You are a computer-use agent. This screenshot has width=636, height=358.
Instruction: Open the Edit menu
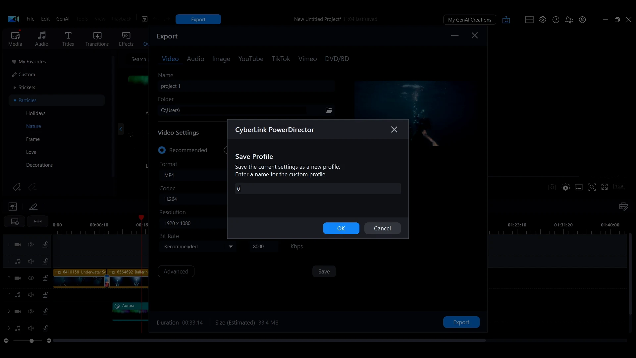tap(45, 19)
